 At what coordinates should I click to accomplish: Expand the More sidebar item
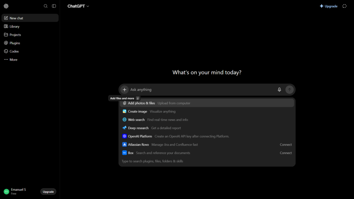point(30,59)
